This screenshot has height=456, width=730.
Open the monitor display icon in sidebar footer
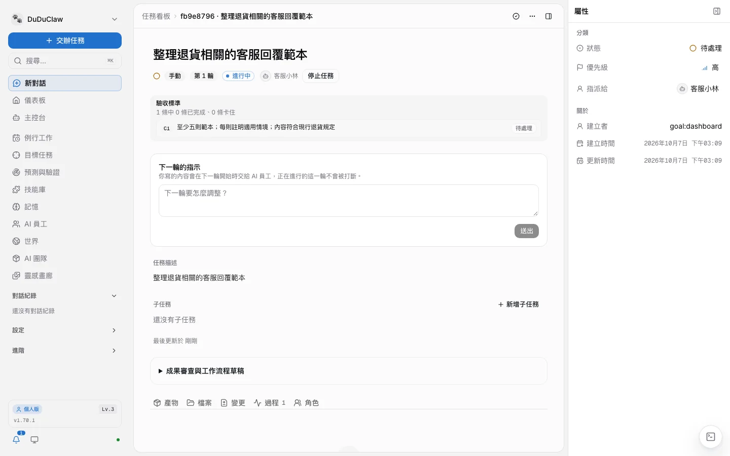pyautogui.click(x=34, y=440)
